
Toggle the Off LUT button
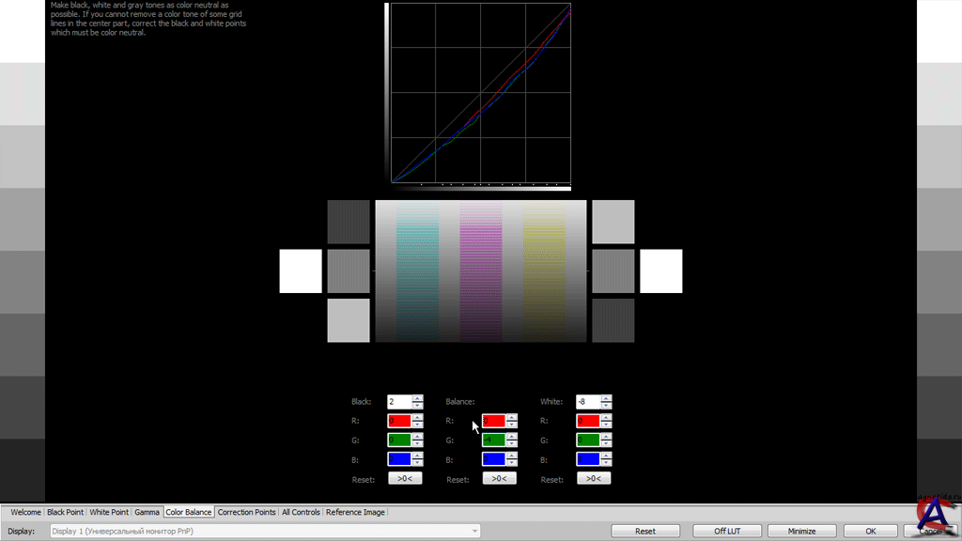pyautogui.click(x=727, y=531)
